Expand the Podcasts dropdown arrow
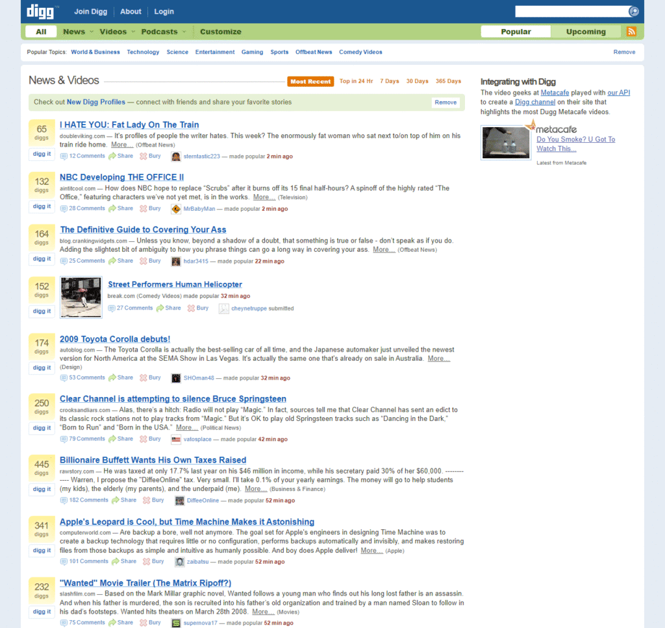The image size is (665, 628). pos(184,31)
